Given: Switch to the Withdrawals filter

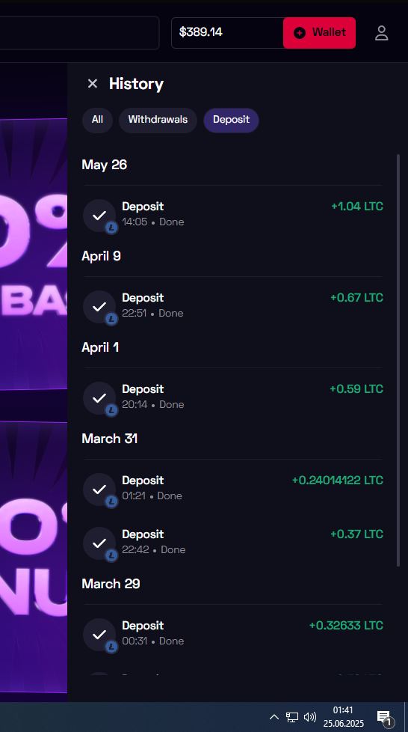Looking at the screenshot, I should click(x=158, y=120).
